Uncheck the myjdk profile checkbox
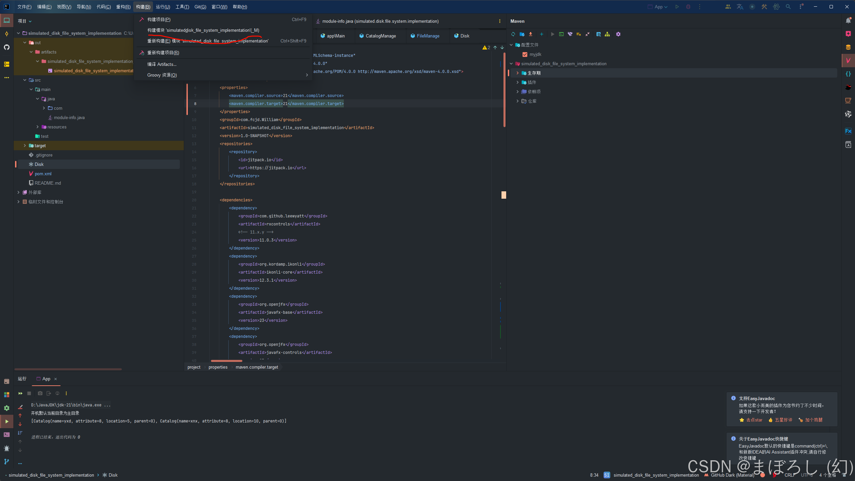This screenshot has height=481, width=855. 525,55
